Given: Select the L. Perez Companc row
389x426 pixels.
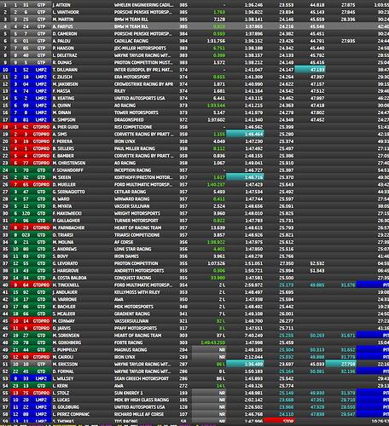Looking at the screenshot, I should coord(194,414).
